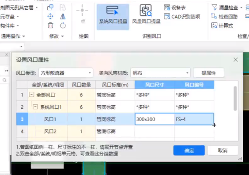
Task: Click the 风口编号 column header
Action: 194,85
